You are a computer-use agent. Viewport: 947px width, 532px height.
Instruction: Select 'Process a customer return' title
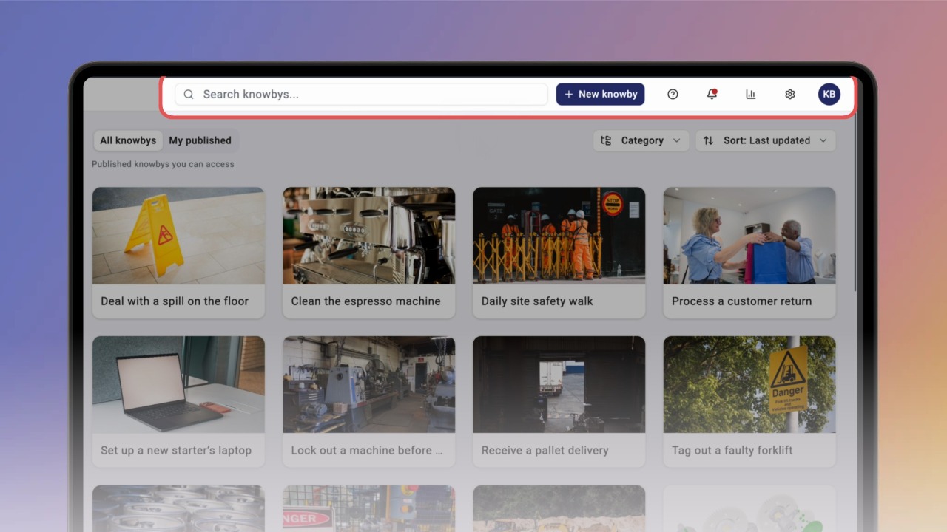(x=741, y=301)
